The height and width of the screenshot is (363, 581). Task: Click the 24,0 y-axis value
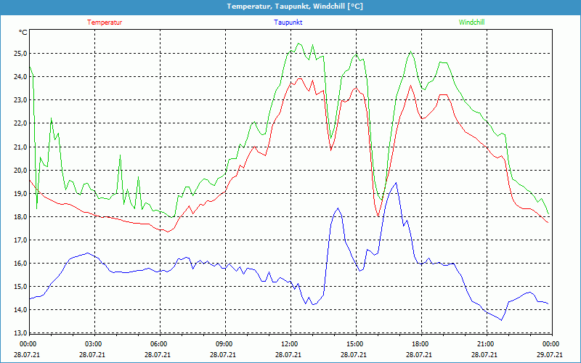coord(21,77)
